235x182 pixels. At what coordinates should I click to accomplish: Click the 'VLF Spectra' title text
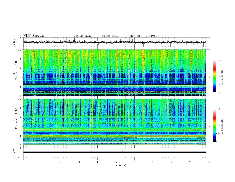click(34, 36)
